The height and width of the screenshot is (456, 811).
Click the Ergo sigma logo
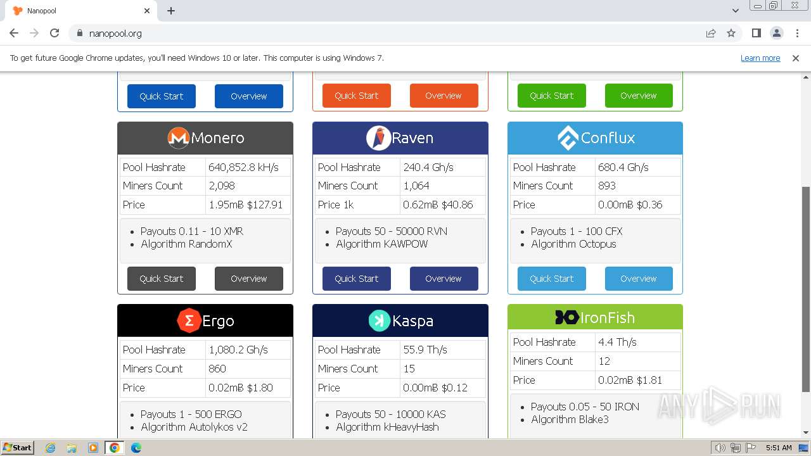(x=189, y=321)
